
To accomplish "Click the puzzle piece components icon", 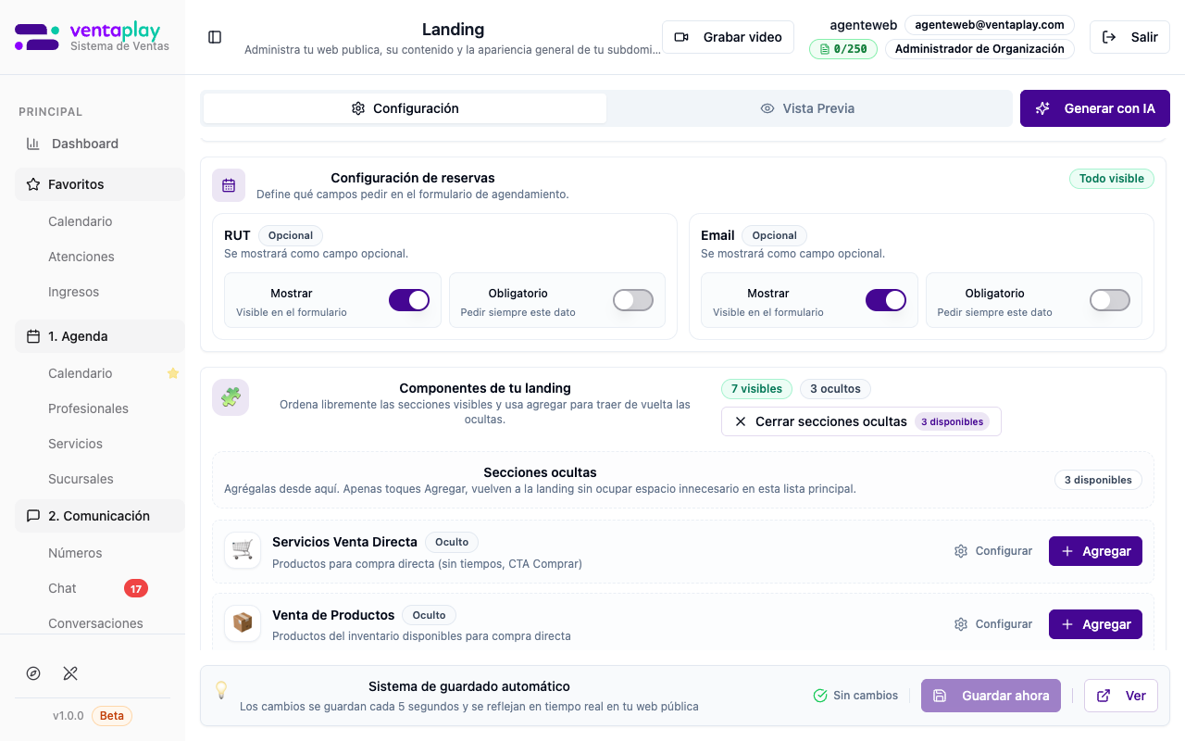I will [230, 397].
